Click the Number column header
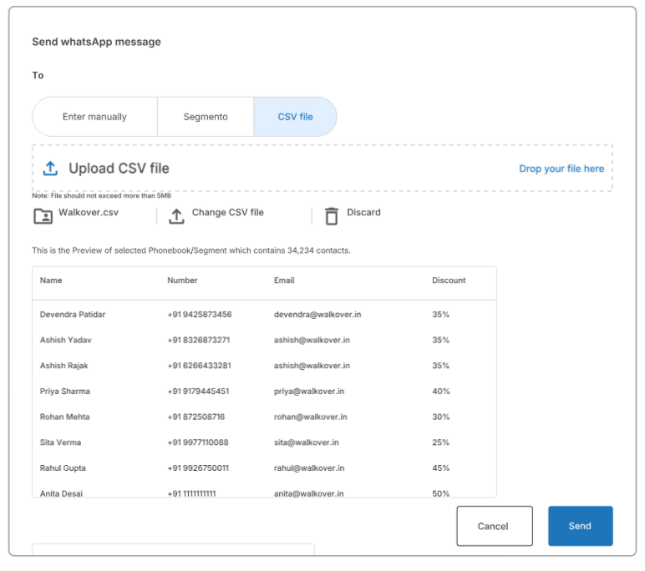645x571 pixels. pyautogui.click(x=182, y=280)
